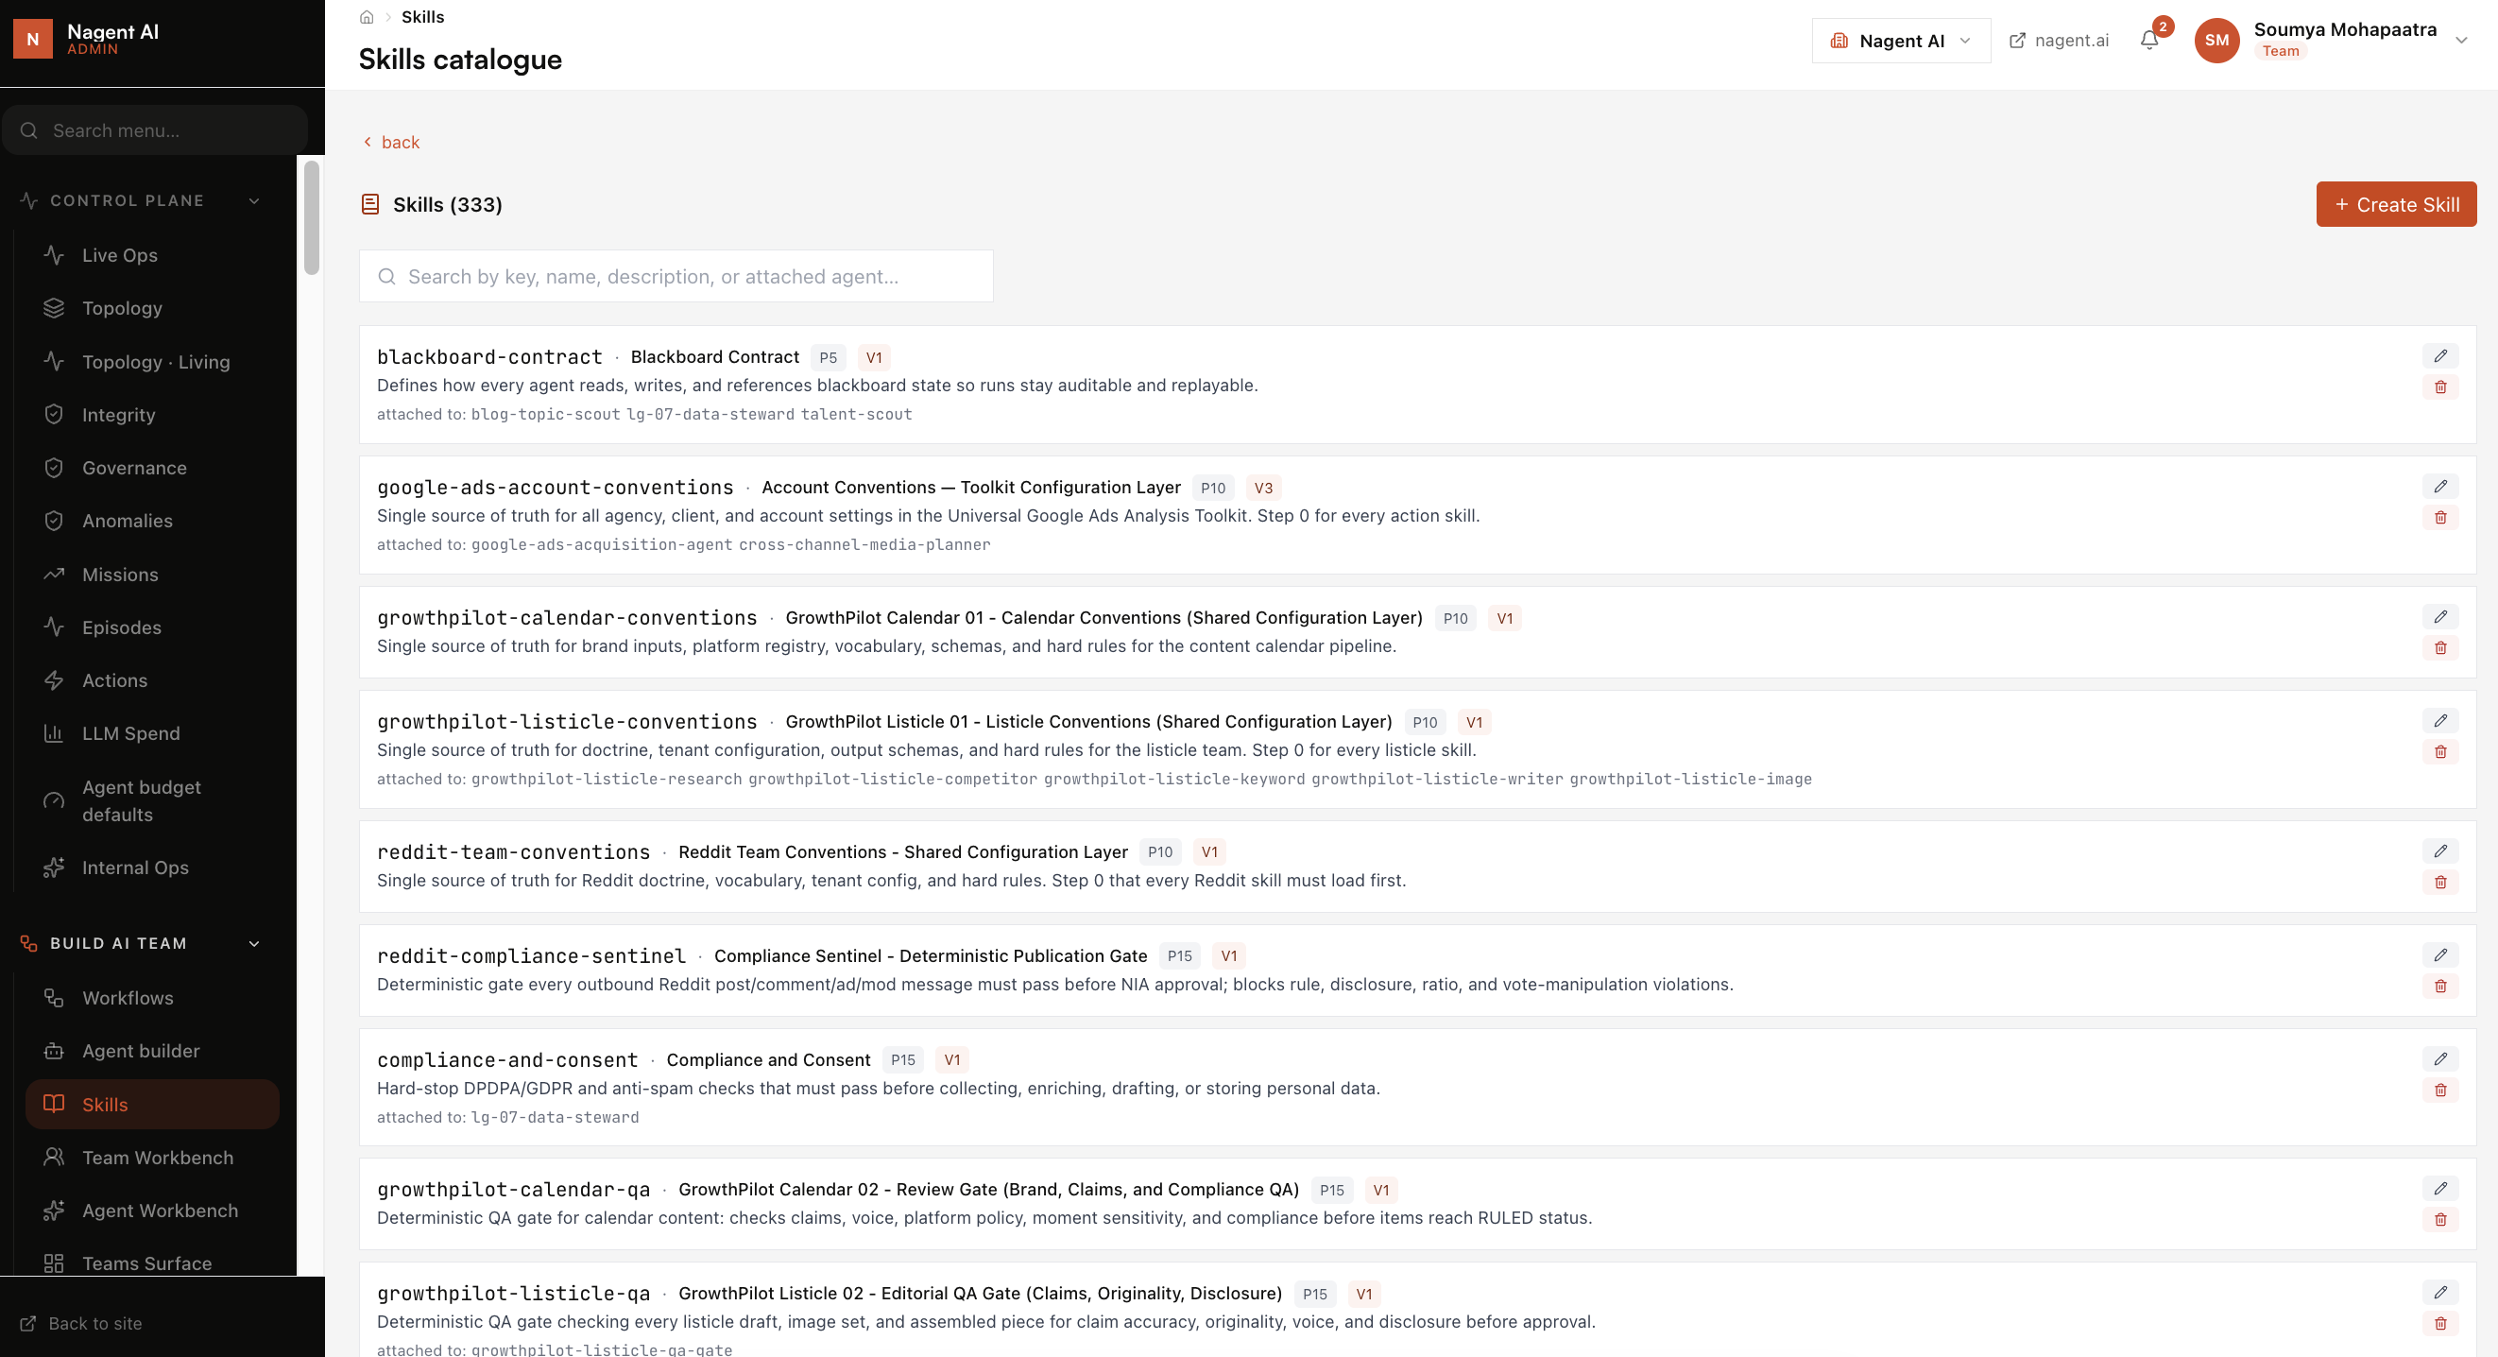
Task: Open Agent builder
Action: 152,1051
